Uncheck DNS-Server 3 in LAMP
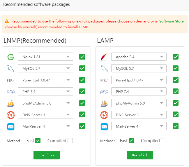 click(176, 114)
